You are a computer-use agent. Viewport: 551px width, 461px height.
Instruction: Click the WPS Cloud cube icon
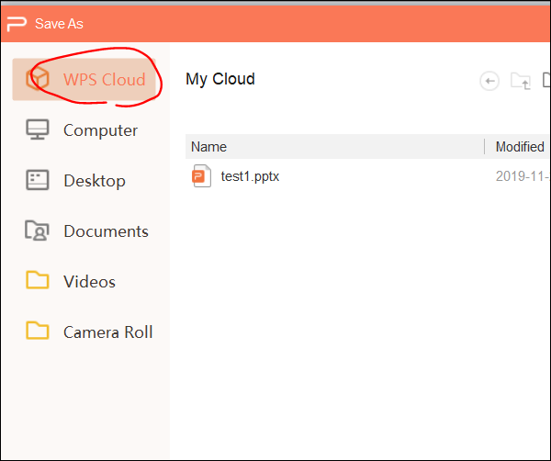click(38, 79)
